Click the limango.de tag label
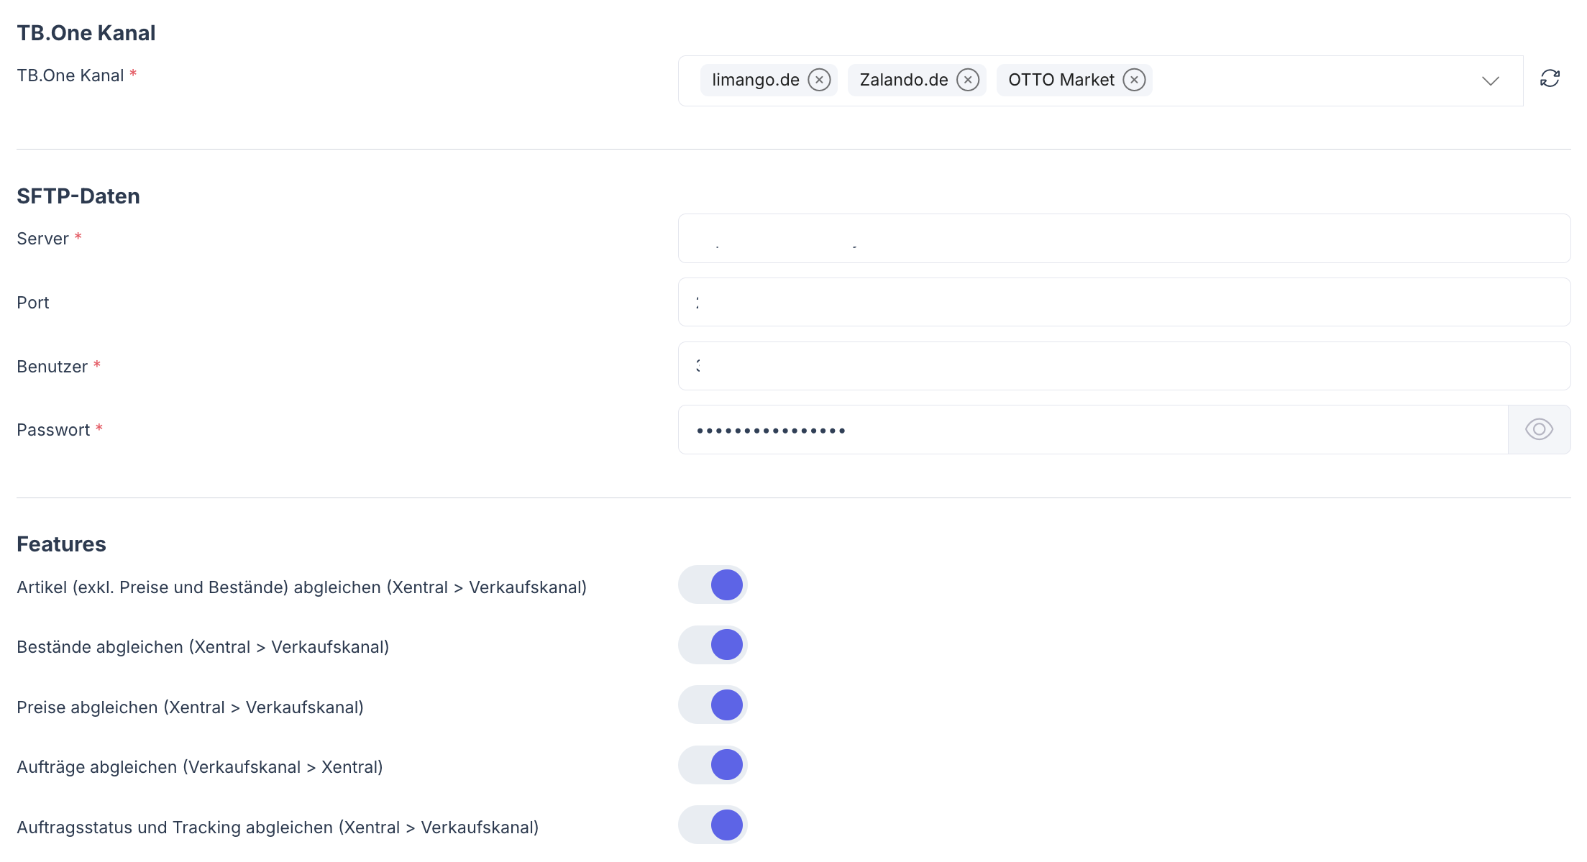Viewport: 1587px width, 862px height. coord(755,80)
